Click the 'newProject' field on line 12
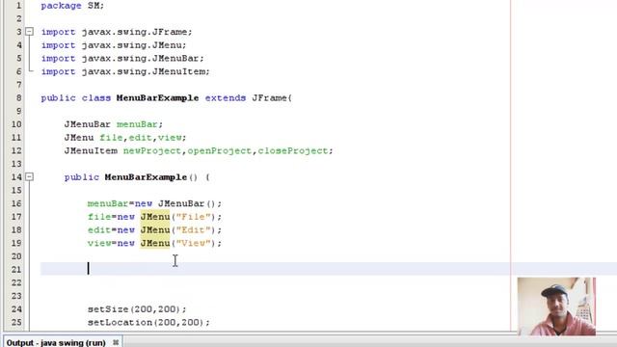Viewport: 617px width, 347px height. 152,150
